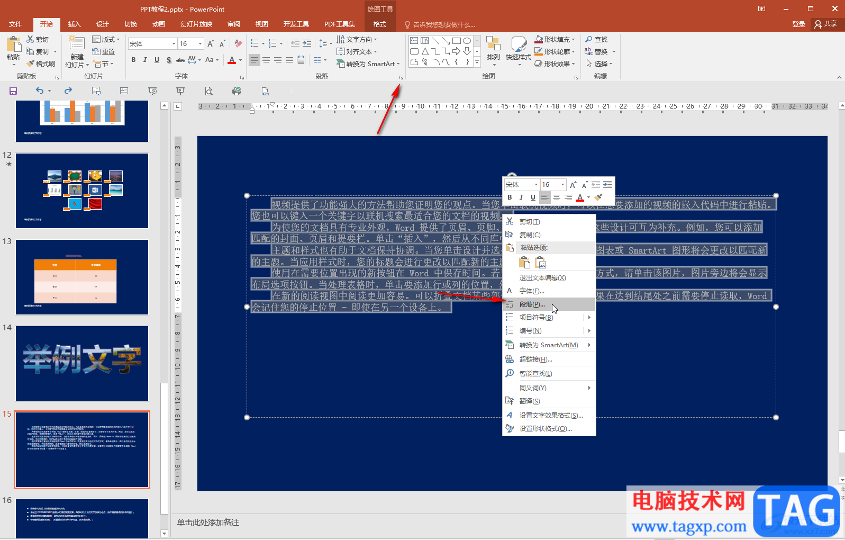Viewport: 845px width, 540px height.
Task: Click 查找 find in editing group
Action: (596, 39)
